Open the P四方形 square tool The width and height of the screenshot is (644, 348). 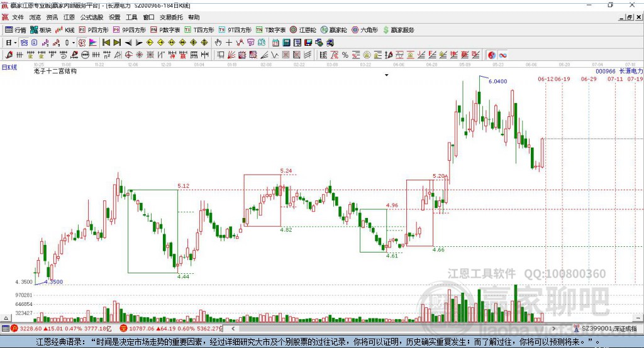[x=94, y=30]
